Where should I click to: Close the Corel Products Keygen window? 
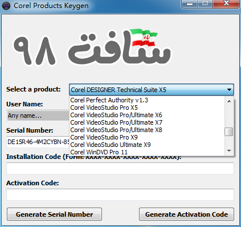pos(226,4)
